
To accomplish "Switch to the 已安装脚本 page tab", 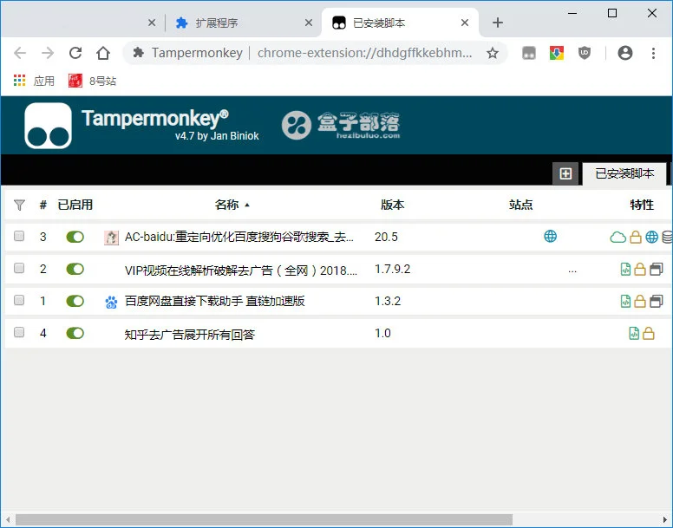I will tap(624, 173).
